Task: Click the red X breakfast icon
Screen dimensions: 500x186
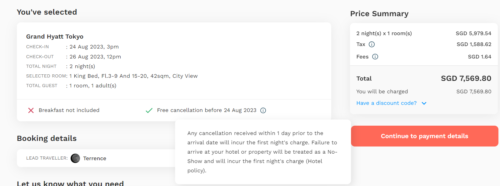Action: point(31,110)
